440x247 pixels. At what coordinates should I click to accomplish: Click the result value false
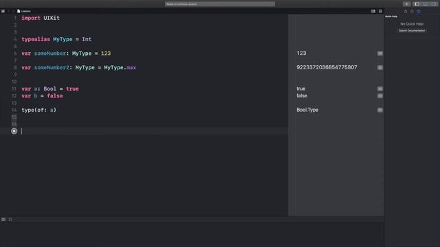(302, 96)
